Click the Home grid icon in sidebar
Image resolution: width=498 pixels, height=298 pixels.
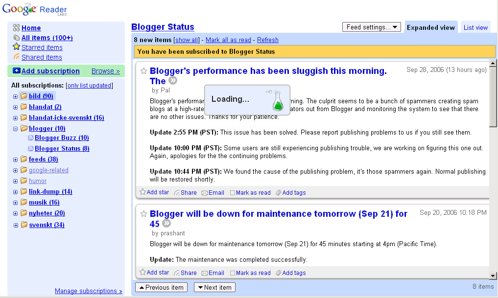click(16, 27)
